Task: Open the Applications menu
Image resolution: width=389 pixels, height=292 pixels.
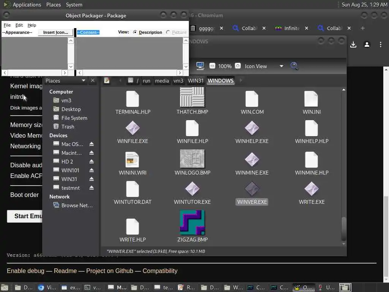Action: click(27, 5)
